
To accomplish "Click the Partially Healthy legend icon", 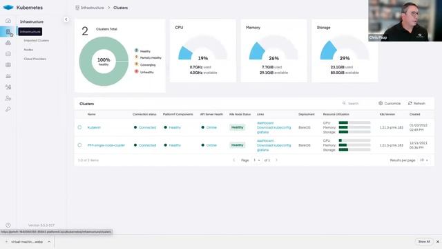I will (137, 57).
